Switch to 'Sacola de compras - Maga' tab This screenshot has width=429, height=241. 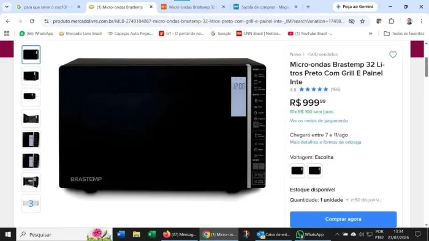pos(261,7)
